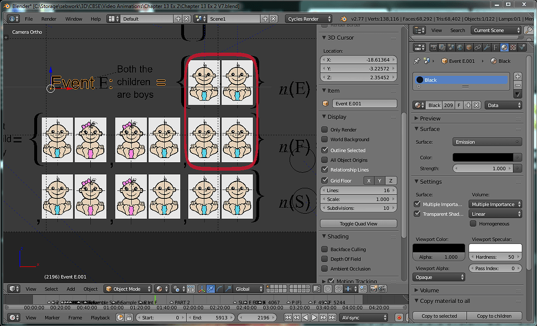The width and height of the screenshot is (537, 326).
Task: Open the Multiple Importance volume dropdown
Action: click(x=495, y=205)
